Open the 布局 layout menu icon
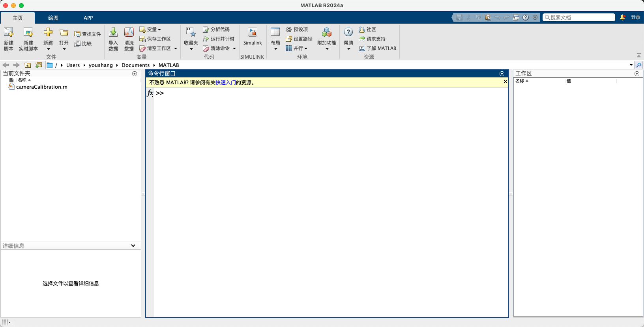 pyautogui.click(x=275, y=32)
